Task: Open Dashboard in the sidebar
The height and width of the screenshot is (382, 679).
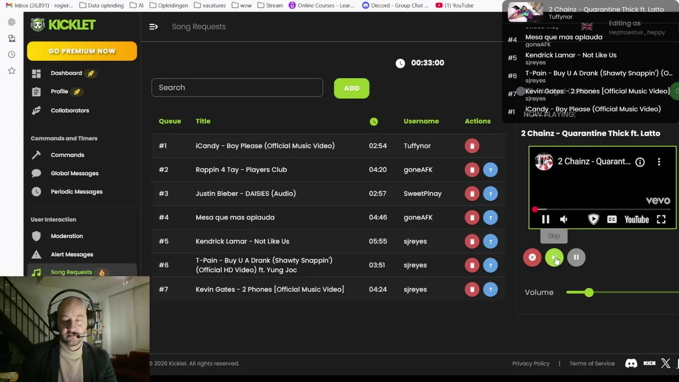Action: [66, 73]
